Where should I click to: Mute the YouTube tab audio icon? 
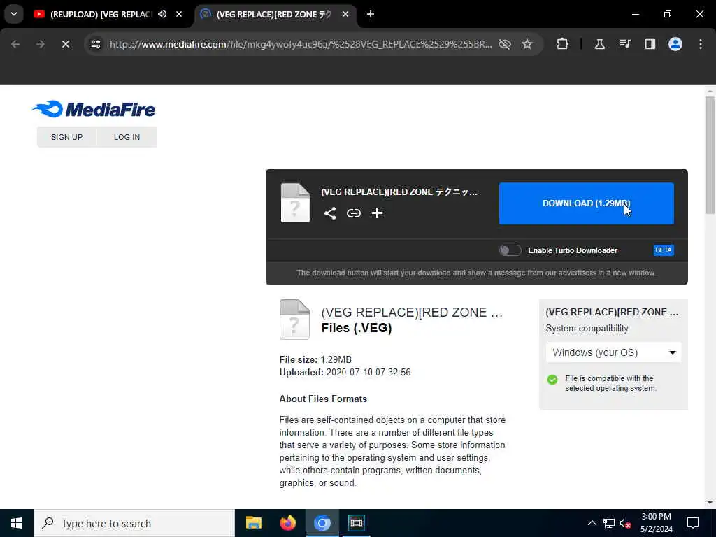click(x=162, y=14)
